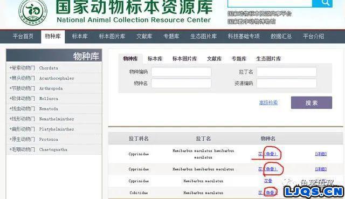Switch to 专题库 tab in search panel
The height and width of the screenshot is (199, 345).
pyautogui.click(x=239, y=59)
